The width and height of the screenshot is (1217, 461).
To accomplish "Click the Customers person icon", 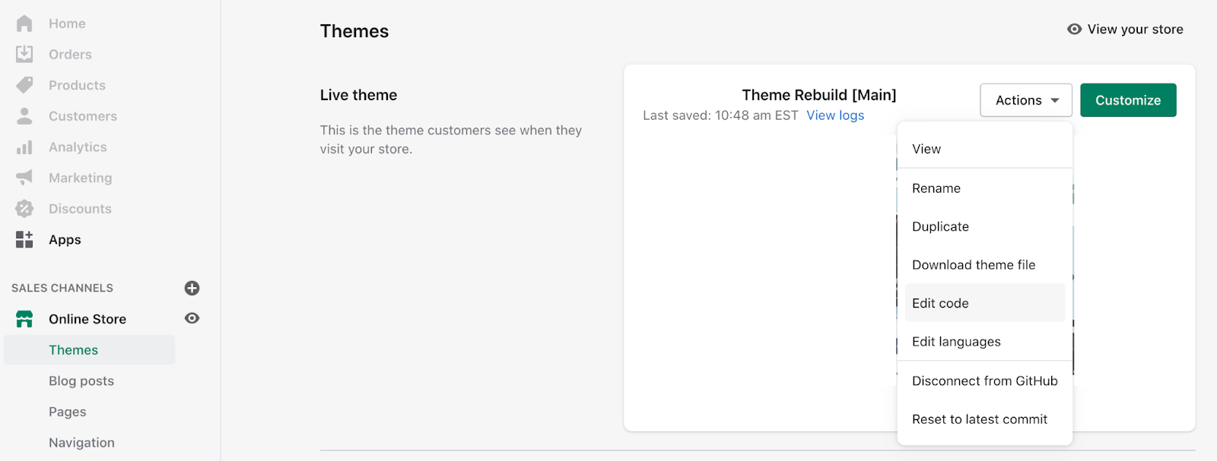I will pyautogui.click(x=24, y=116).
